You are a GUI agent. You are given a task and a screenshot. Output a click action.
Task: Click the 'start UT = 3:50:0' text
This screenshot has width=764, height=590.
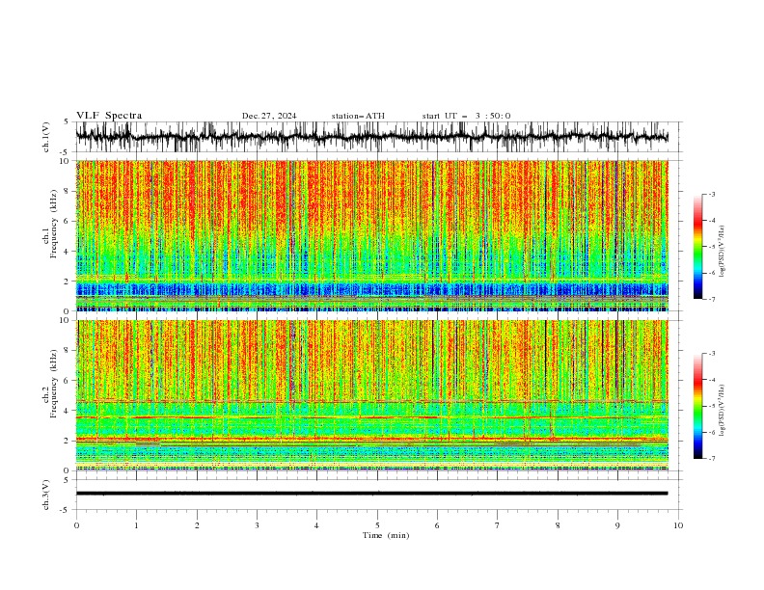click(x=466, y=116)
